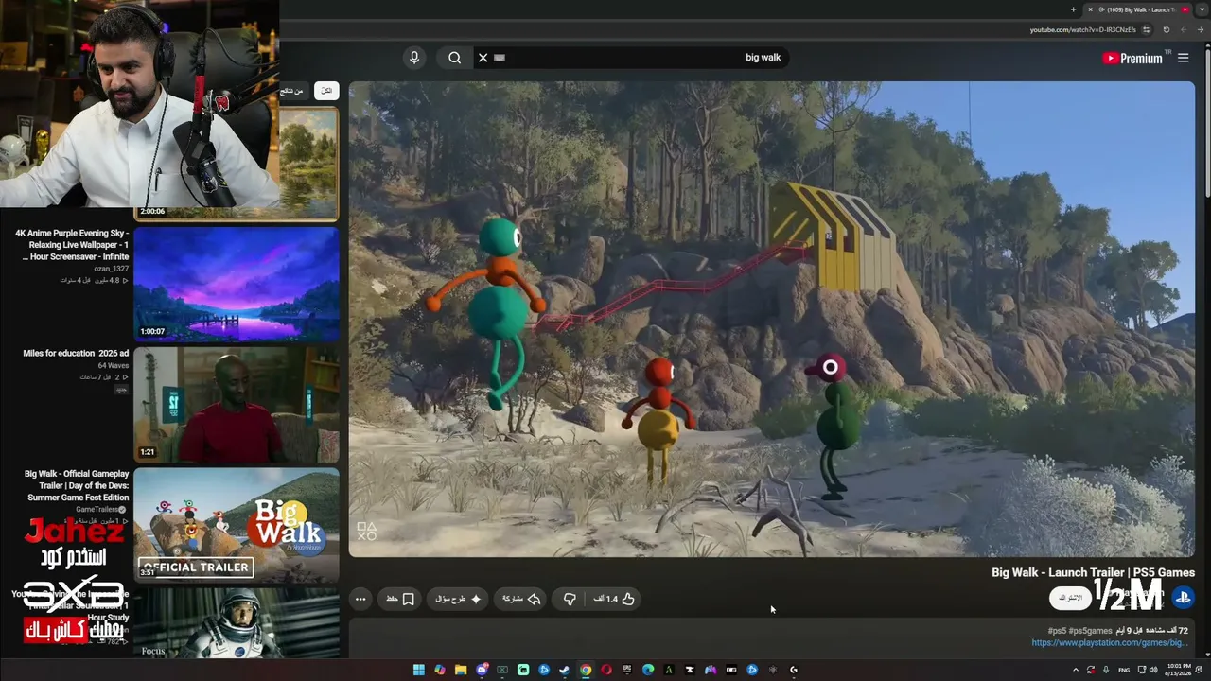Close the Big Walk browser tab

[x=1089, y=9]
